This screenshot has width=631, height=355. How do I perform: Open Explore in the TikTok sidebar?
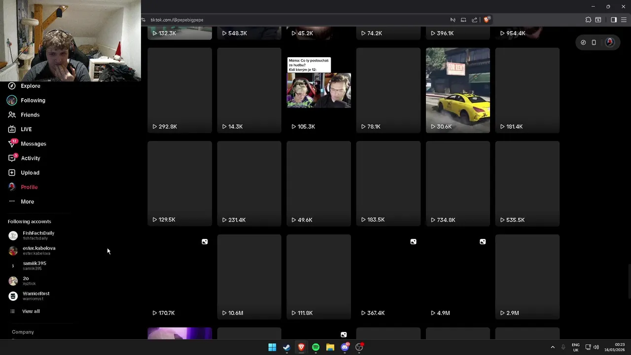click(x=30, y=86)
